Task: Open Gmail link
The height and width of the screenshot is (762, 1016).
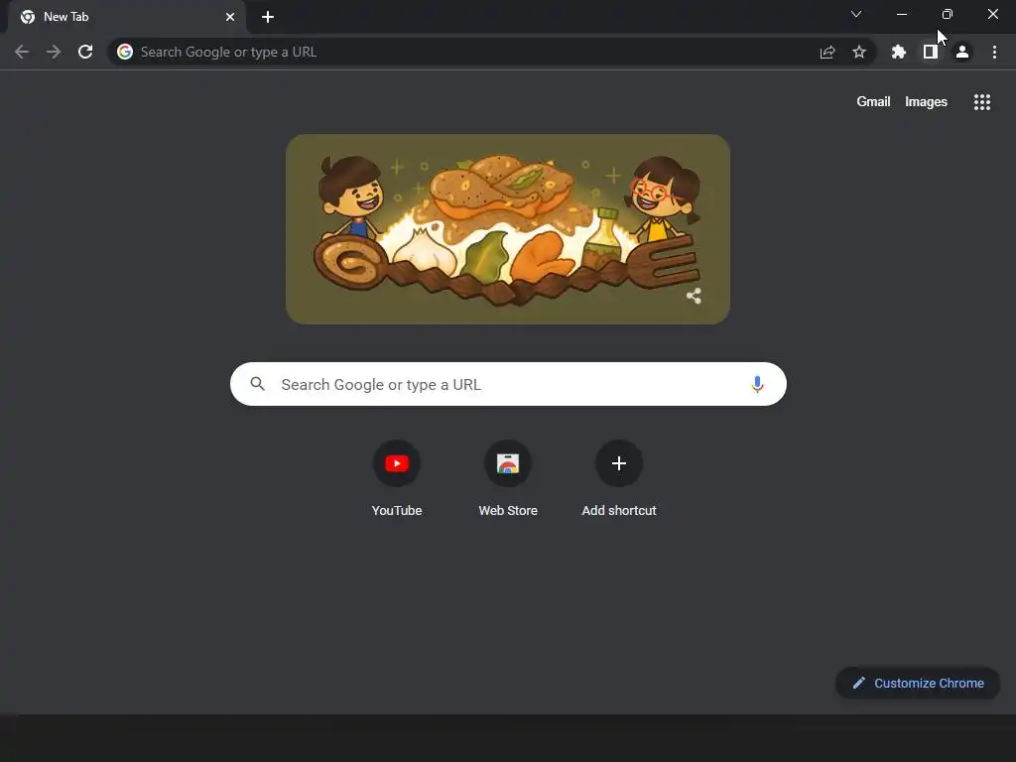Action: pos(873,102)
